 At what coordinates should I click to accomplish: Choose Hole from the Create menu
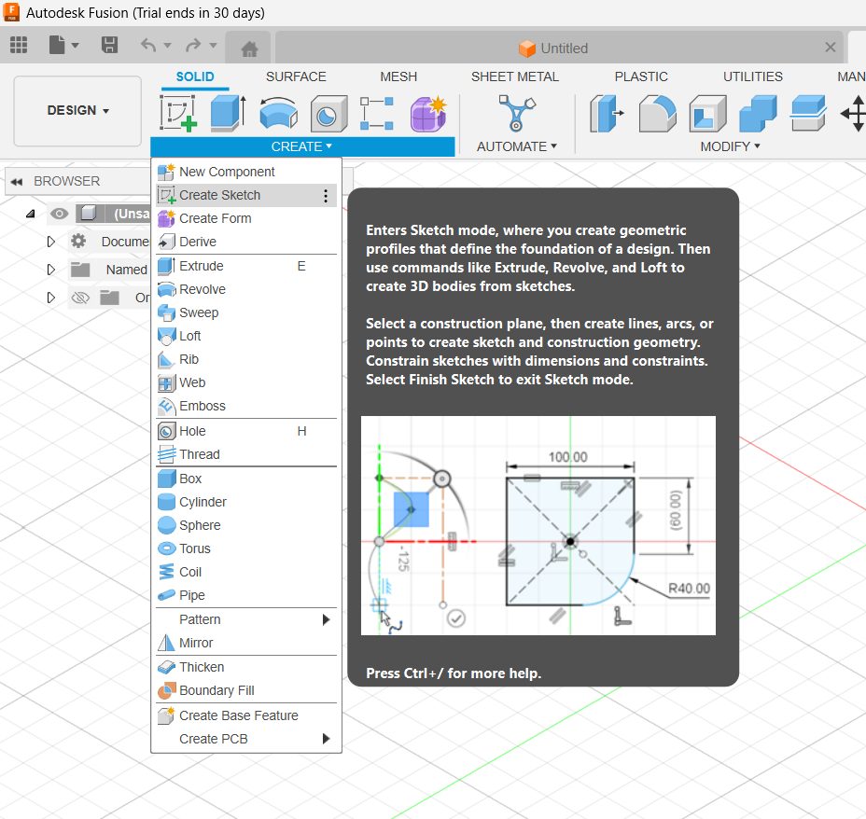[247, 431]
